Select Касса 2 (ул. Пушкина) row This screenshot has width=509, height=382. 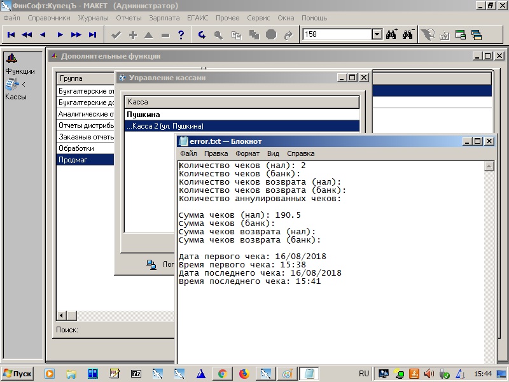[165, 126]
